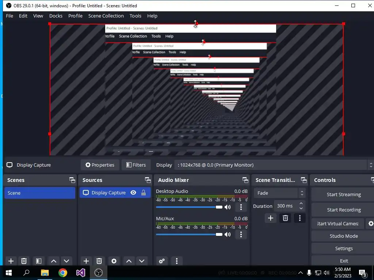Viewport: 374px width, 280px height.
Task: Move source down in Sources dock
Action: pyautogui.click(x=142, y=261)
